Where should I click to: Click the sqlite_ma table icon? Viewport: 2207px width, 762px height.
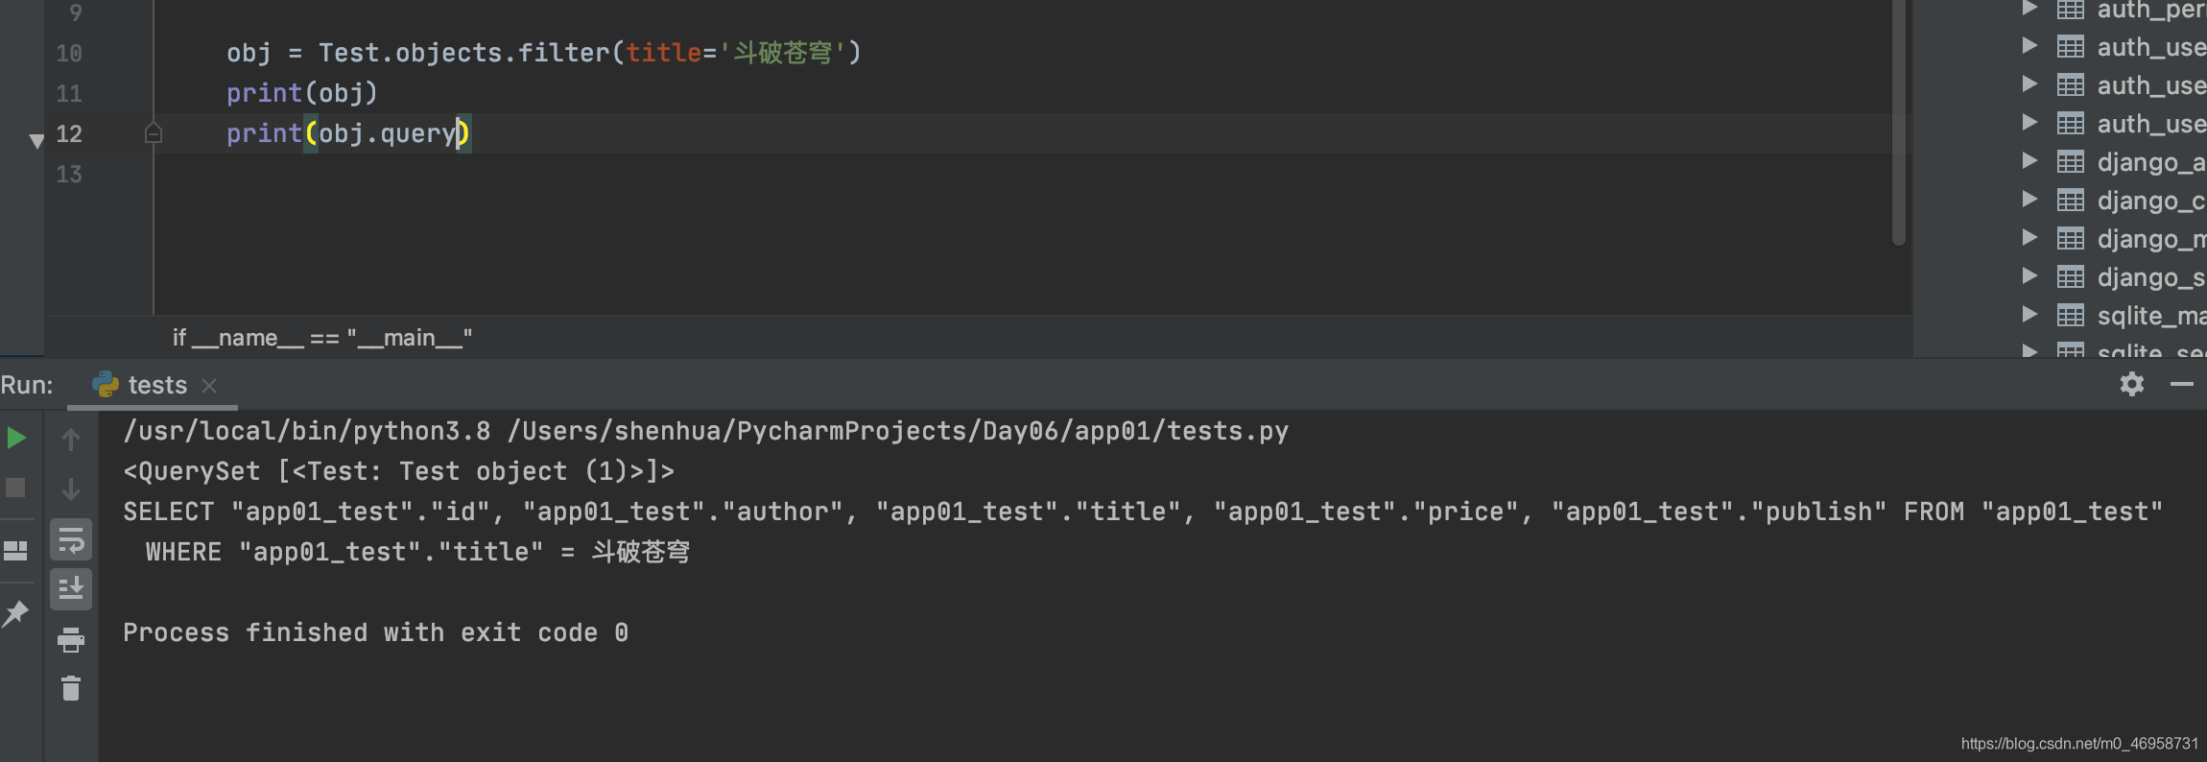pos(2071,316)
